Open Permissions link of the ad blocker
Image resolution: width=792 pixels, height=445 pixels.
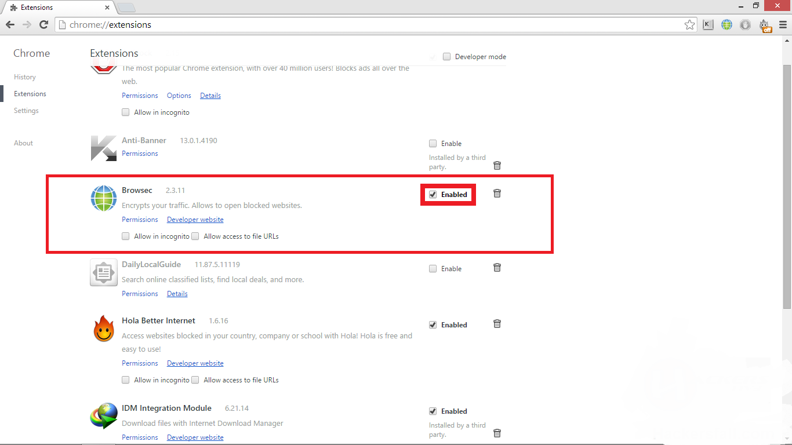coord(140,96)
